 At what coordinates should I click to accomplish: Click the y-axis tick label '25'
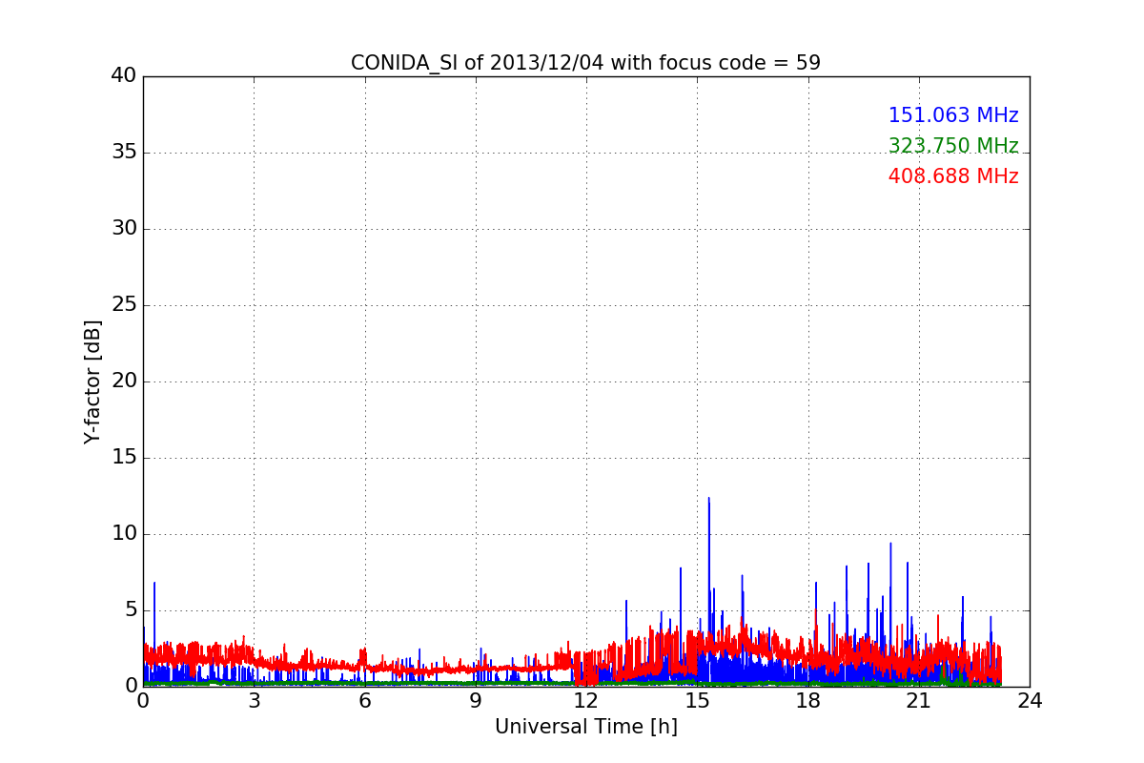pyautogui.click(x=124, y=304)
